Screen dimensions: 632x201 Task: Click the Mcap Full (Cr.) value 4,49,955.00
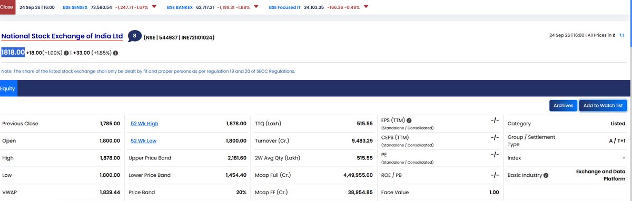358,175
